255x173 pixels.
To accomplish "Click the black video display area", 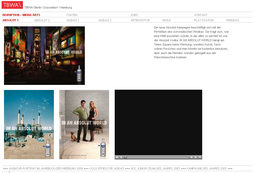I will 158,122.
